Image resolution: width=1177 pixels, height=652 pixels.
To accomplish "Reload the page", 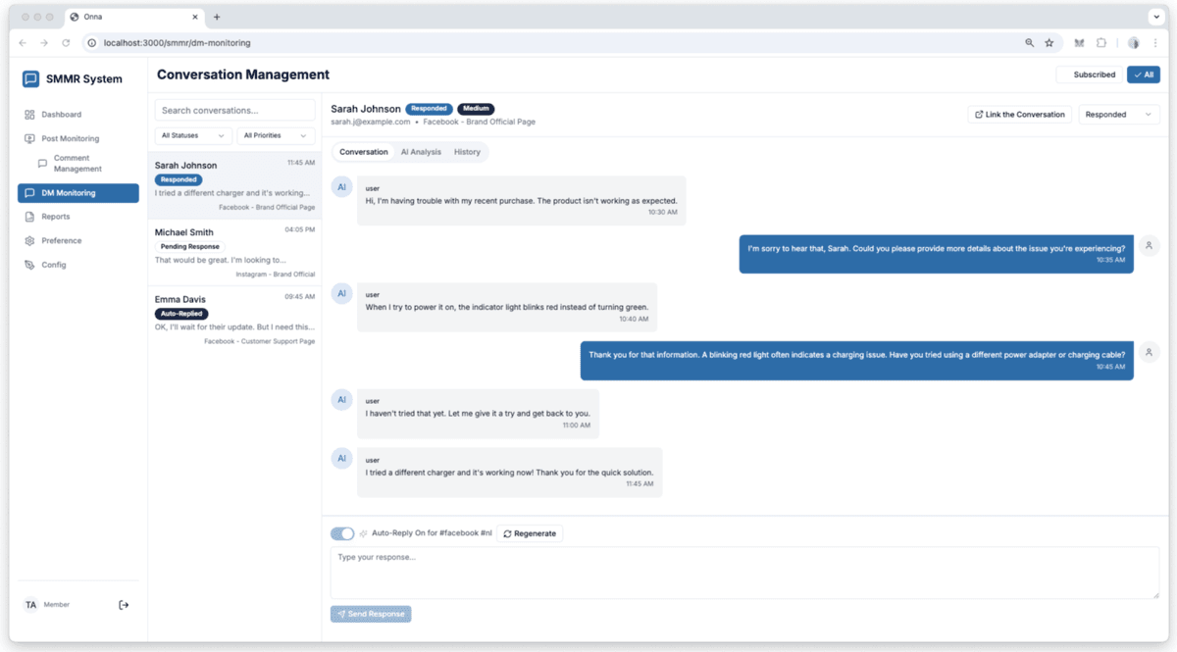I will tap(66, 43).
